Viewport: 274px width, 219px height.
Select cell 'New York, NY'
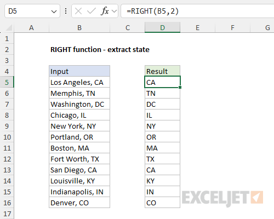tap(79, 126)
